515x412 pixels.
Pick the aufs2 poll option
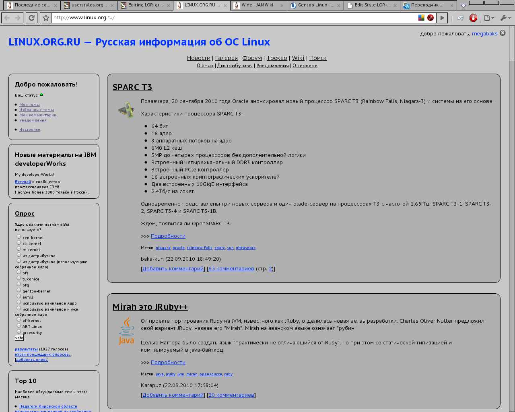[x=19, y=296]
